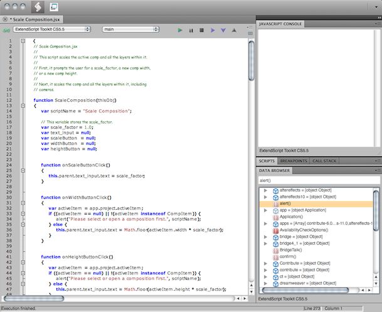Pause script execution
Viewport: 382px width, 312px height.
point(191,31)
